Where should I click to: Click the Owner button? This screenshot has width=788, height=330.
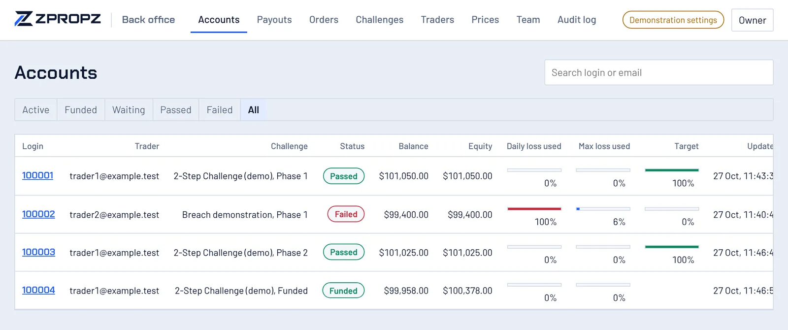click(x=752, y=20)
